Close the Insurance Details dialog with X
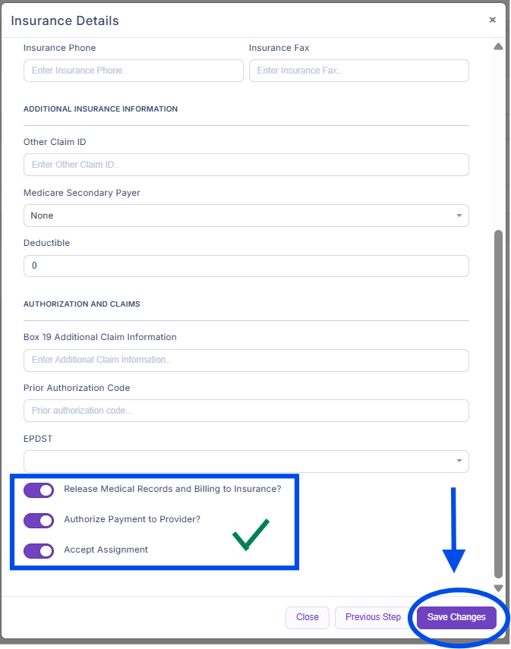 click(x=492, y=20)
